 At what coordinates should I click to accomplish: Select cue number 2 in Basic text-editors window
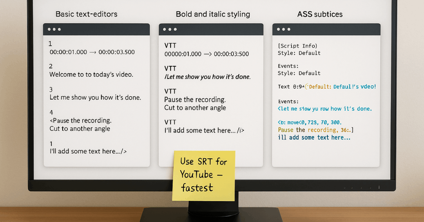(51, 66)
